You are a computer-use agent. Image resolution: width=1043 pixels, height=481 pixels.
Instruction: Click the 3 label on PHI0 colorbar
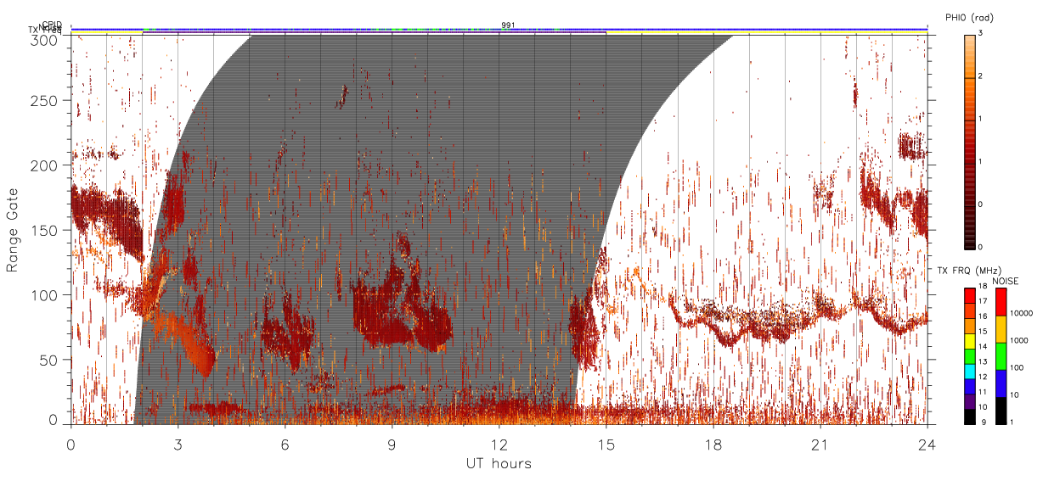point(980,33)
